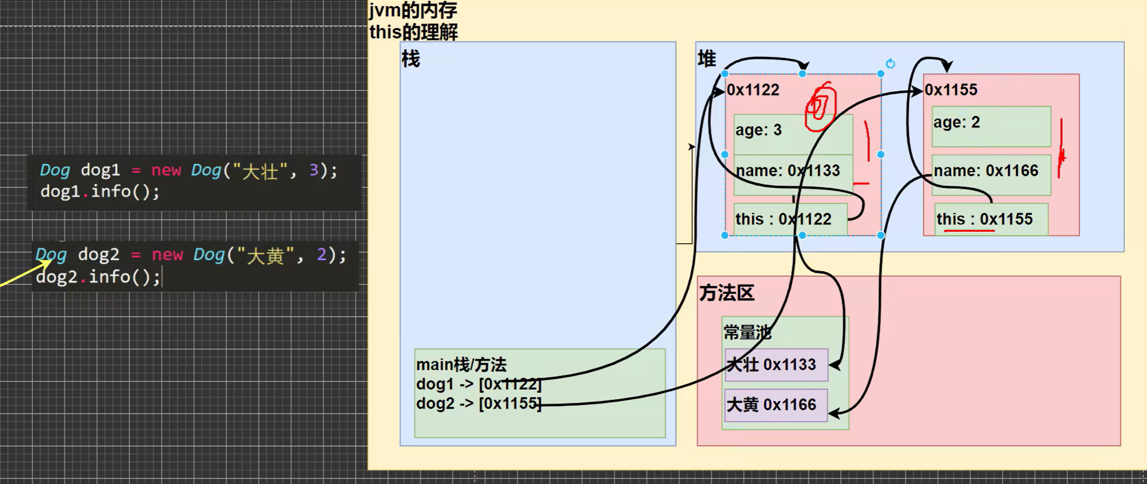
Task: Click the 常量池 label
Action: (x=748, y=332)
